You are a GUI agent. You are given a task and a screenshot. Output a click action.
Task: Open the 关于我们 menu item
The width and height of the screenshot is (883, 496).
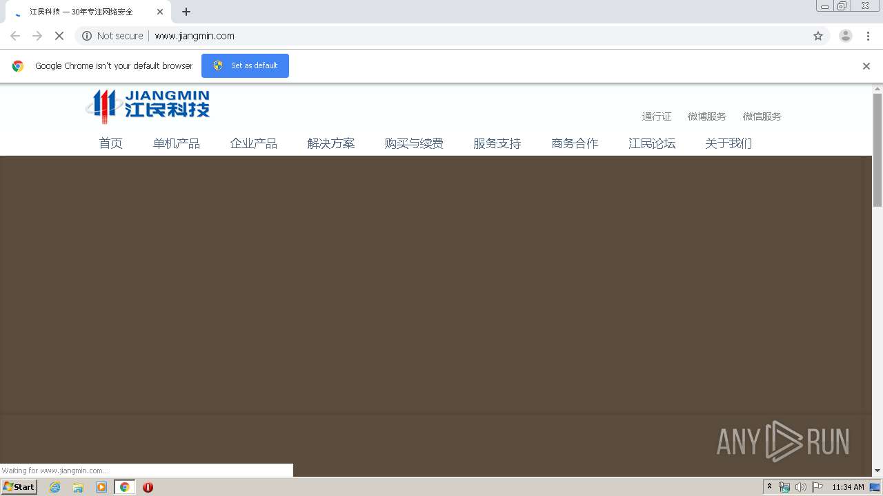tap(728, 143)
